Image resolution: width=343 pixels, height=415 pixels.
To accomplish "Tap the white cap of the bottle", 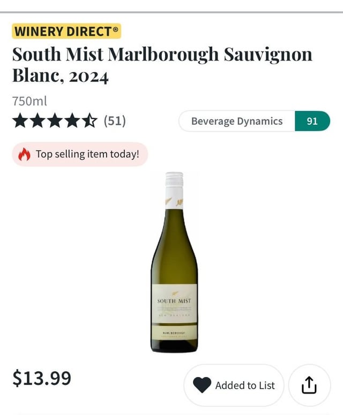I will point(174,181).
